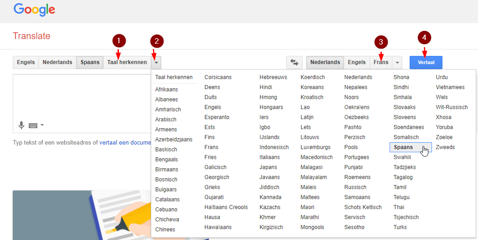Expand keyboard input options arrow

[x=42, y=125]
